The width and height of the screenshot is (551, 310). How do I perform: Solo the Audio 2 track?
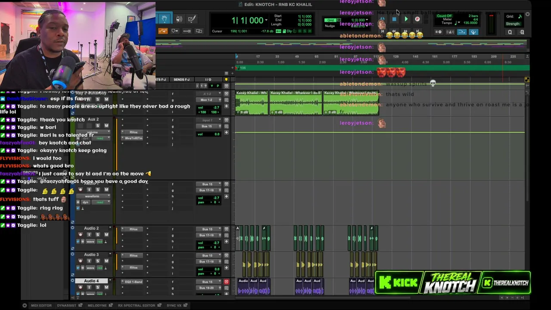click(x=98, y=235)
